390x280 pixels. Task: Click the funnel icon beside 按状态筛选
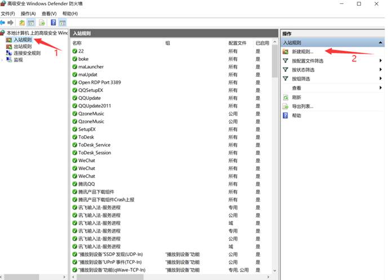click(x=286, y=70)
